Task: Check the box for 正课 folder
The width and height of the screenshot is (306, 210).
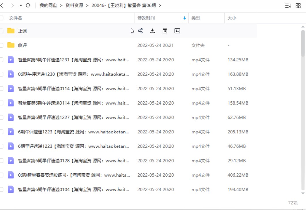Action: coord(1,31)
